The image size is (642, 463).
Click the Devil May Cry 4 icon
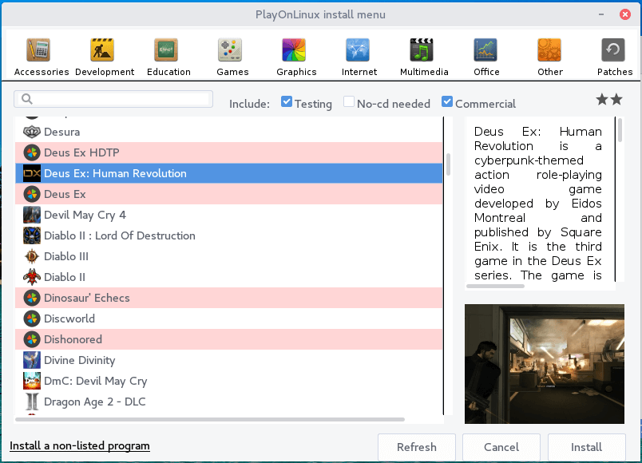32,215
